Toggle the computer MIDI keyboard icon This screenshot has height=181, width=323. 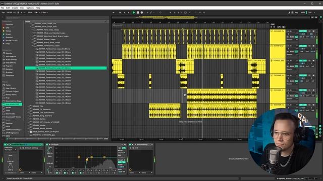[x=292, y=13]
